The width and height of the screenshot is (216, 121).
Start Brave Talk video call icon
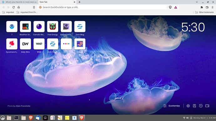[207, 106]
